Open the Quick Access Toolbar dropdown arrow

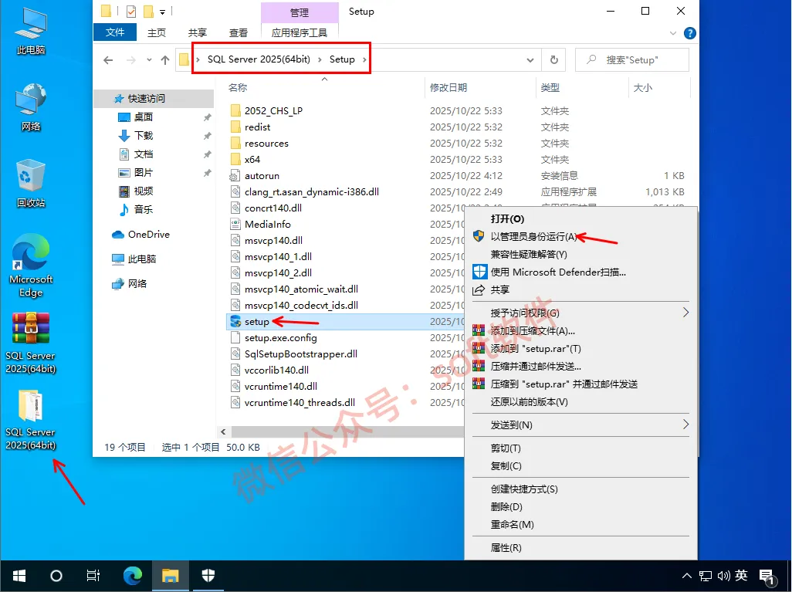(x=163, y=12)
